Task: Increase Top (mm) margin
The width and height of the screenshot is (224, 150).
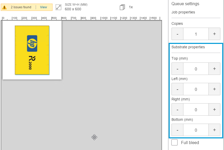Action: (x=214, y=69)
